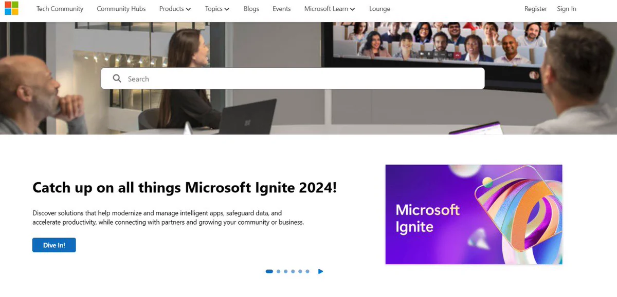This screenshot has height=297, width=617.
Task: Select the second carousel indicator dot
Action: tap(278, 271)
